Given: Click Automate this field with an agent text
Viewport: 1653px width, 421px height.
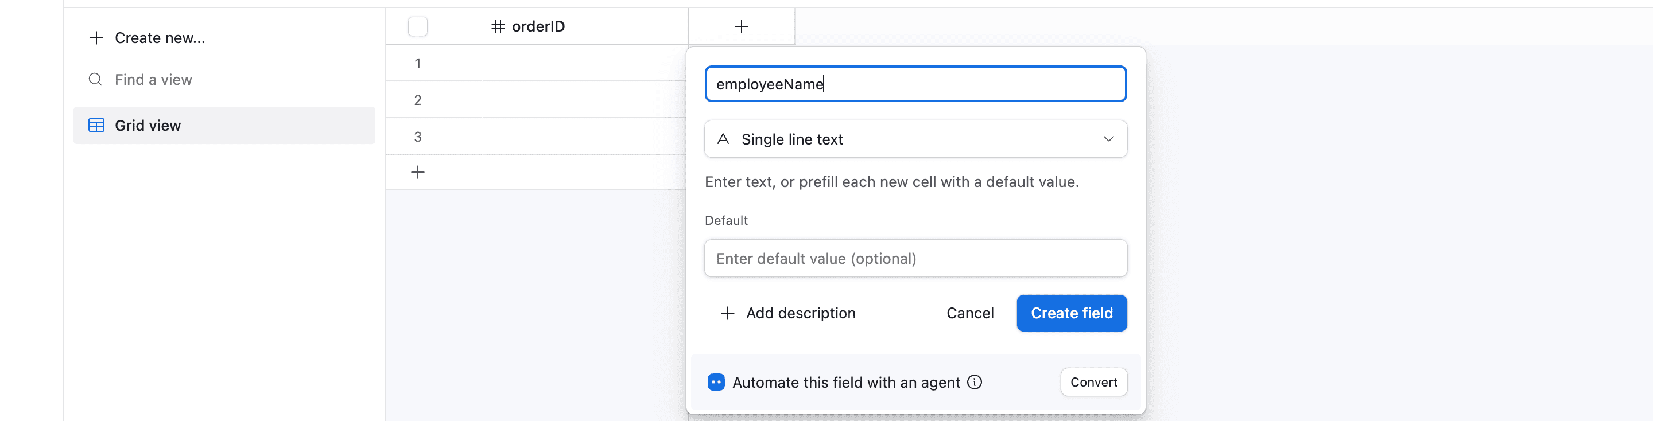Looking at the screenshot, I should pos(847,383).
